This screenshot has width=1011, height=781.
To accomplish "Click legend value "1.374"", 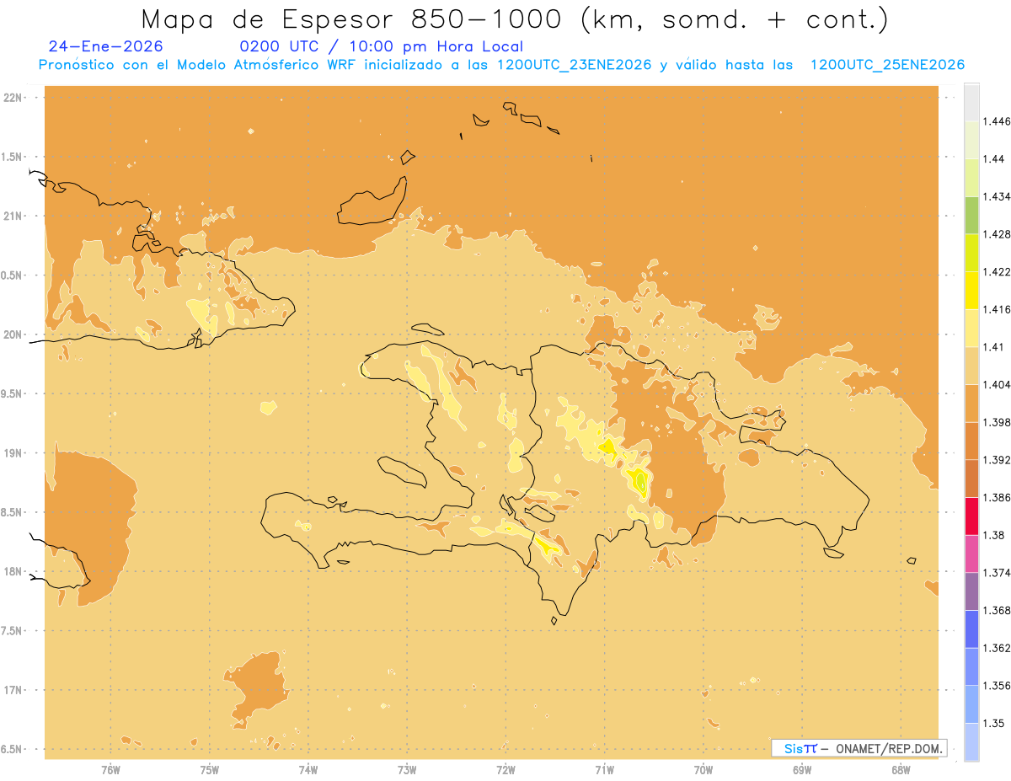I will point(997,573).
